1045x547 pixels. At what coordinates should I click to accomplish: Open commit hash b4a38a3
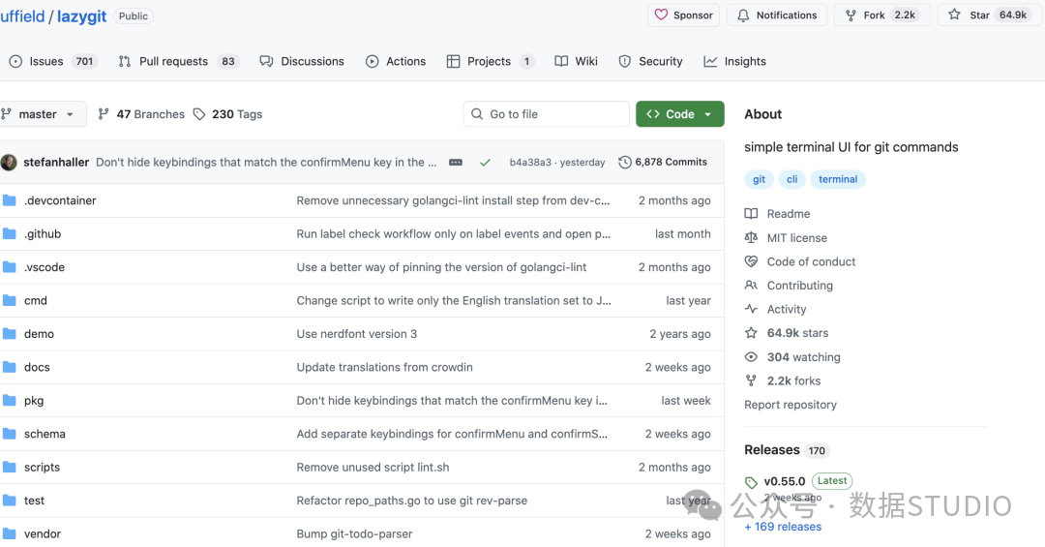click(x=530, y=162)
